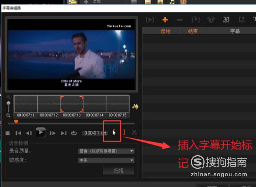Toggle the repeat loop button
Viewport: 256px width, 187px height.
[74, 133]
